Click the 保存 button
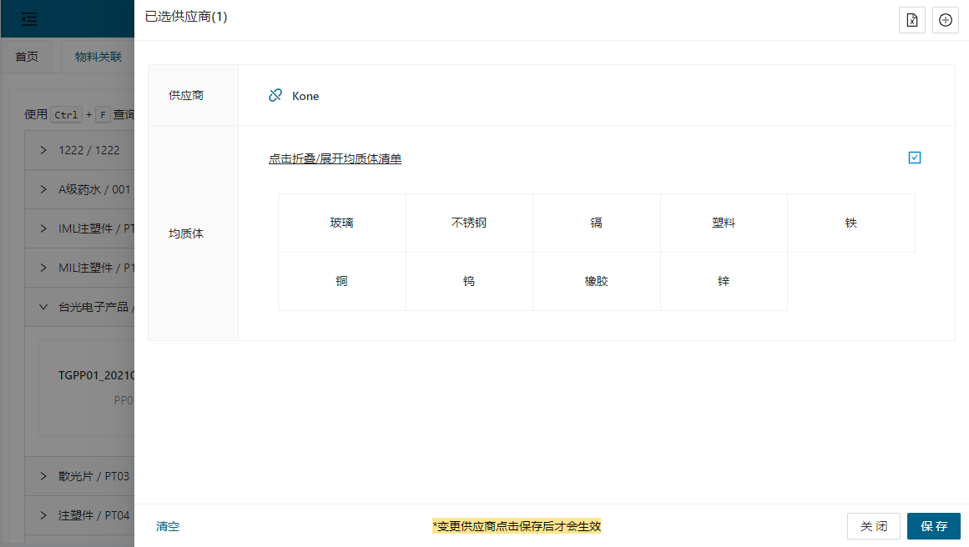969x547 pixels. 934,526
